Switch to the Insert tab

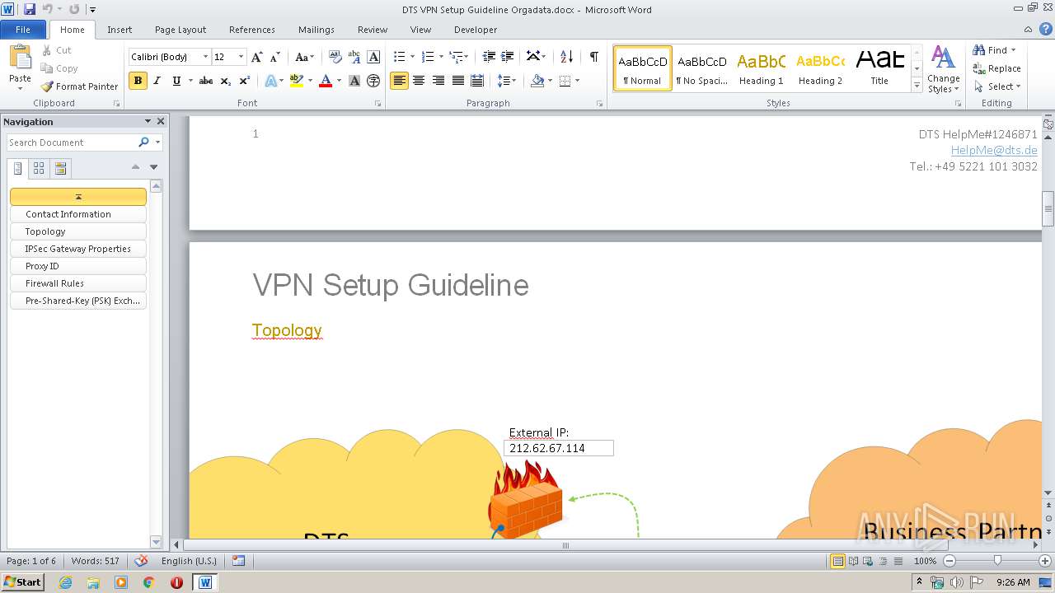pos(120,30)
